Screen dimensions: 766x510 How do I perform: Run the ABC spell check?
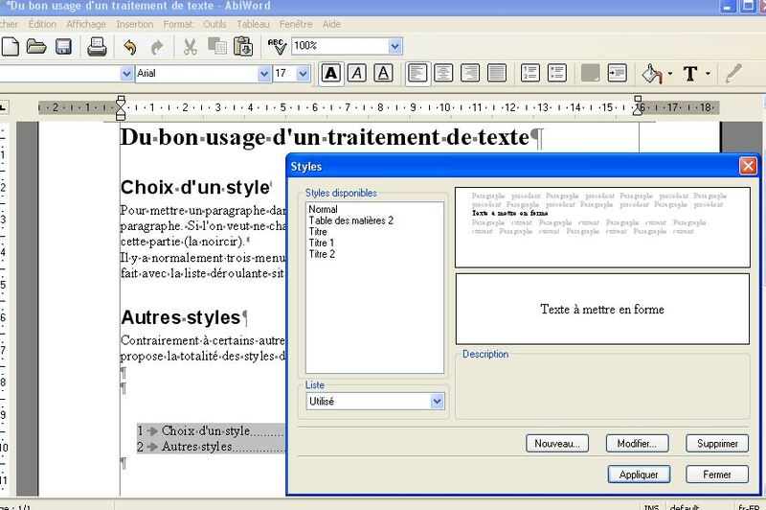pos(277,46)
